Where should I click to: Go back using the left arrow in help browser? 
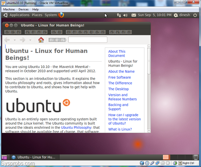click(x=7, y=40)
